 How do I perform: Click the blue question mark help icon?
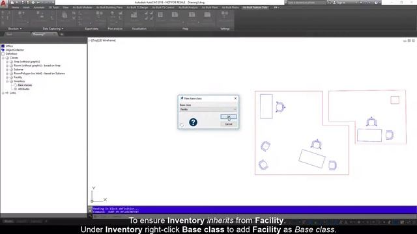point(193,122)
